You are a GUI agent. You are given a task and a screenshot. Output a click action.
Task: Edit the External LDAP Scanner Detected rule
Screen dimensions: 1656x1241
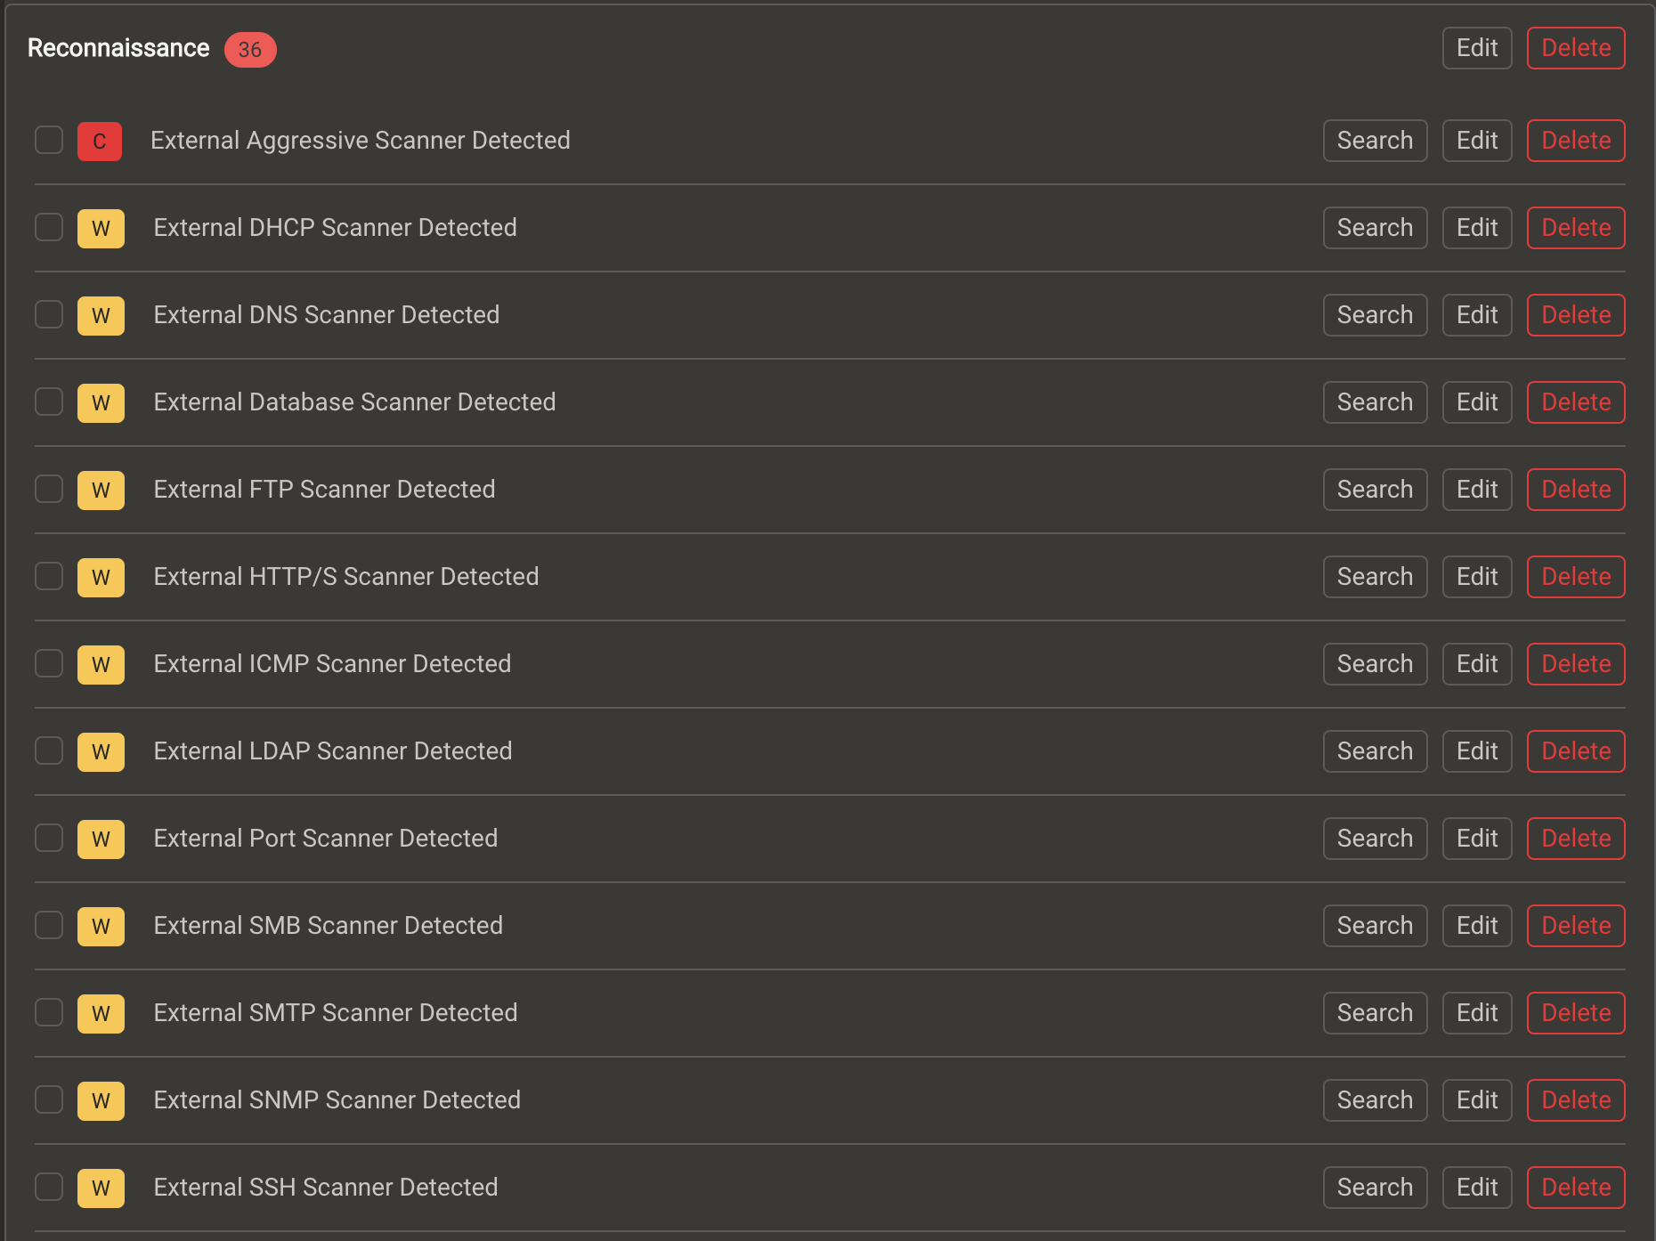click(1477, 751)
